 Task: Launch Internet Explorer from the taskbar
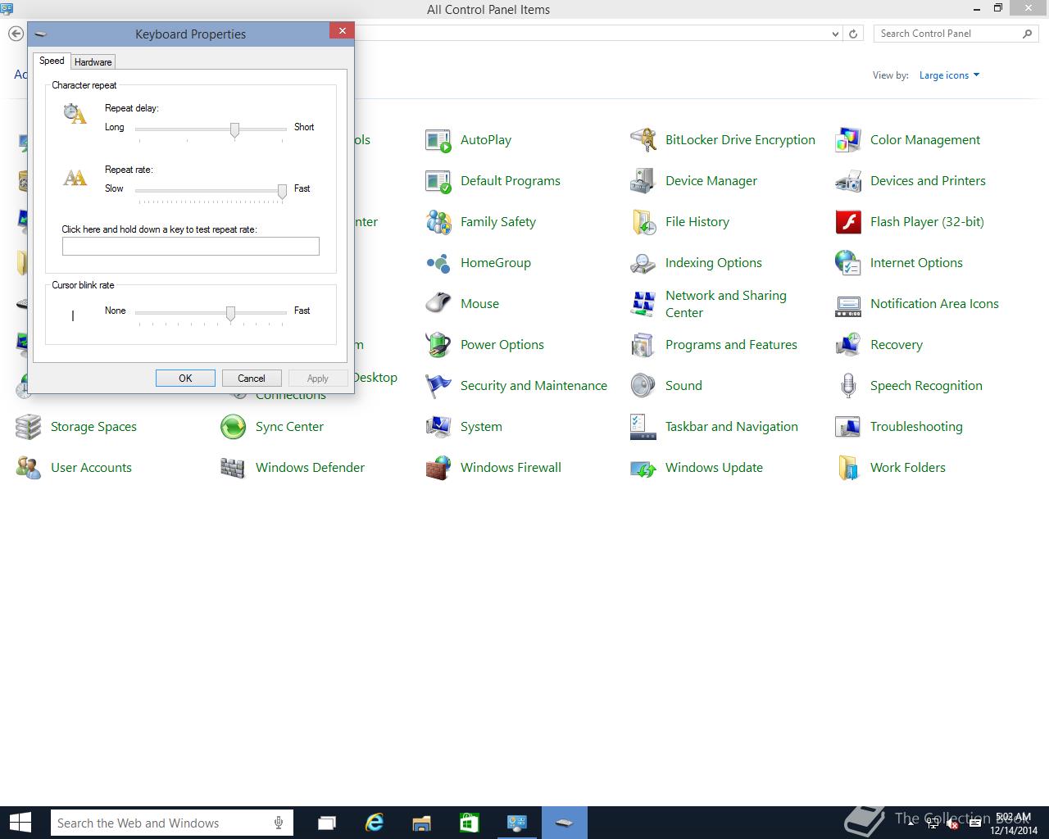(x=375, y=823)
